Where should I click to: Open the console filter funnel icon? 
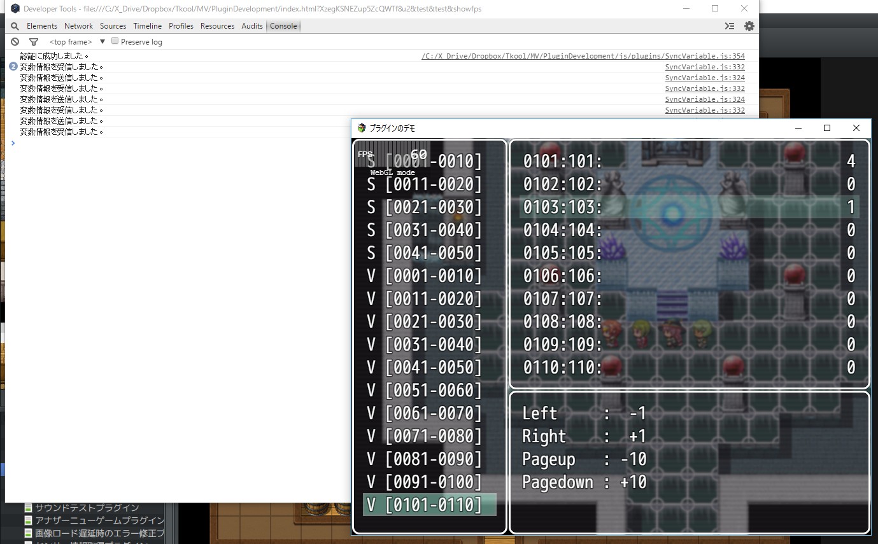pos(34,42)
